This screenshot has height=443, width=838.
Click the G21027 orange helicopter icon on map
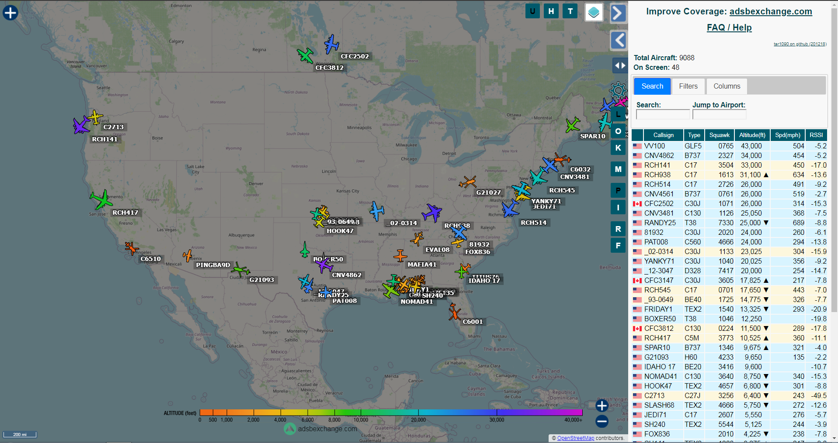pyautogui.click(x=468, y=182)
